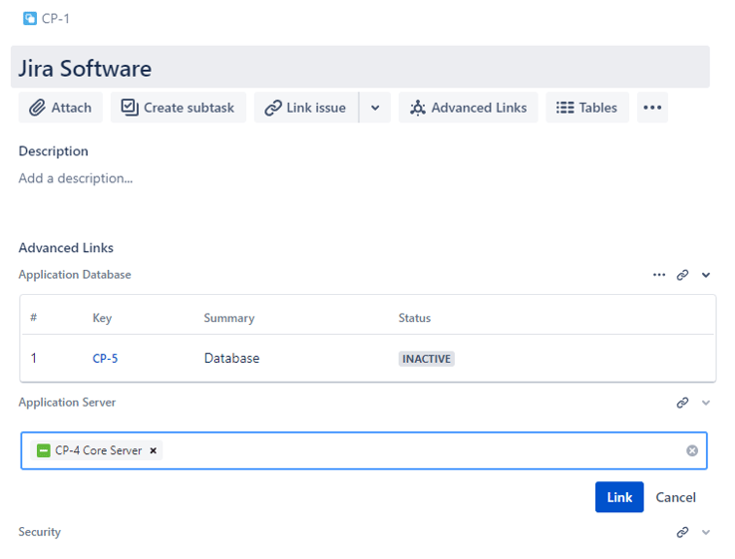Open the dropdown arrow beside Link issue
The width and height of the screenshot is (735, 559).
375,108
